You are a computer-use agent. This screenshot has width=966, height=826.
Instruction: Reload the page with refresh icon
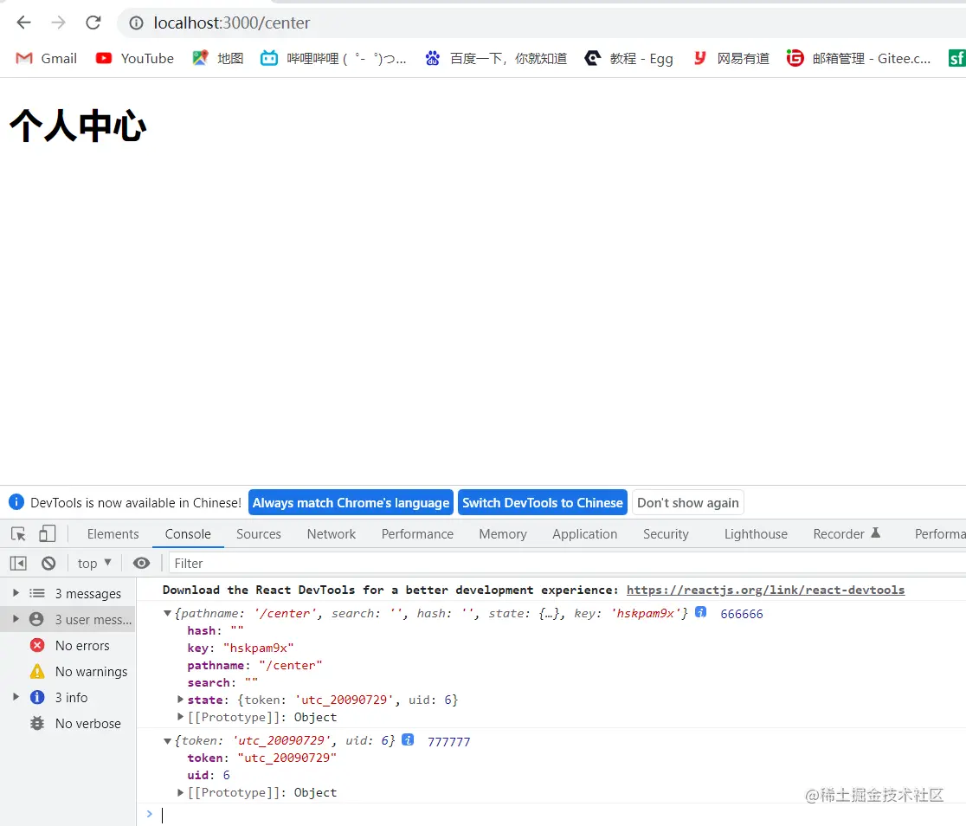pyautogui.click(x=93, y=23)
